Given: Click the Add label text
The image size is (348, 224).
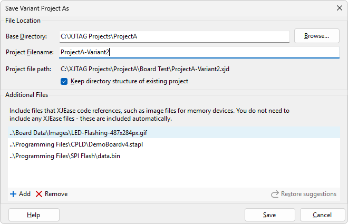Looking at the screenshot, I should 25,194.
